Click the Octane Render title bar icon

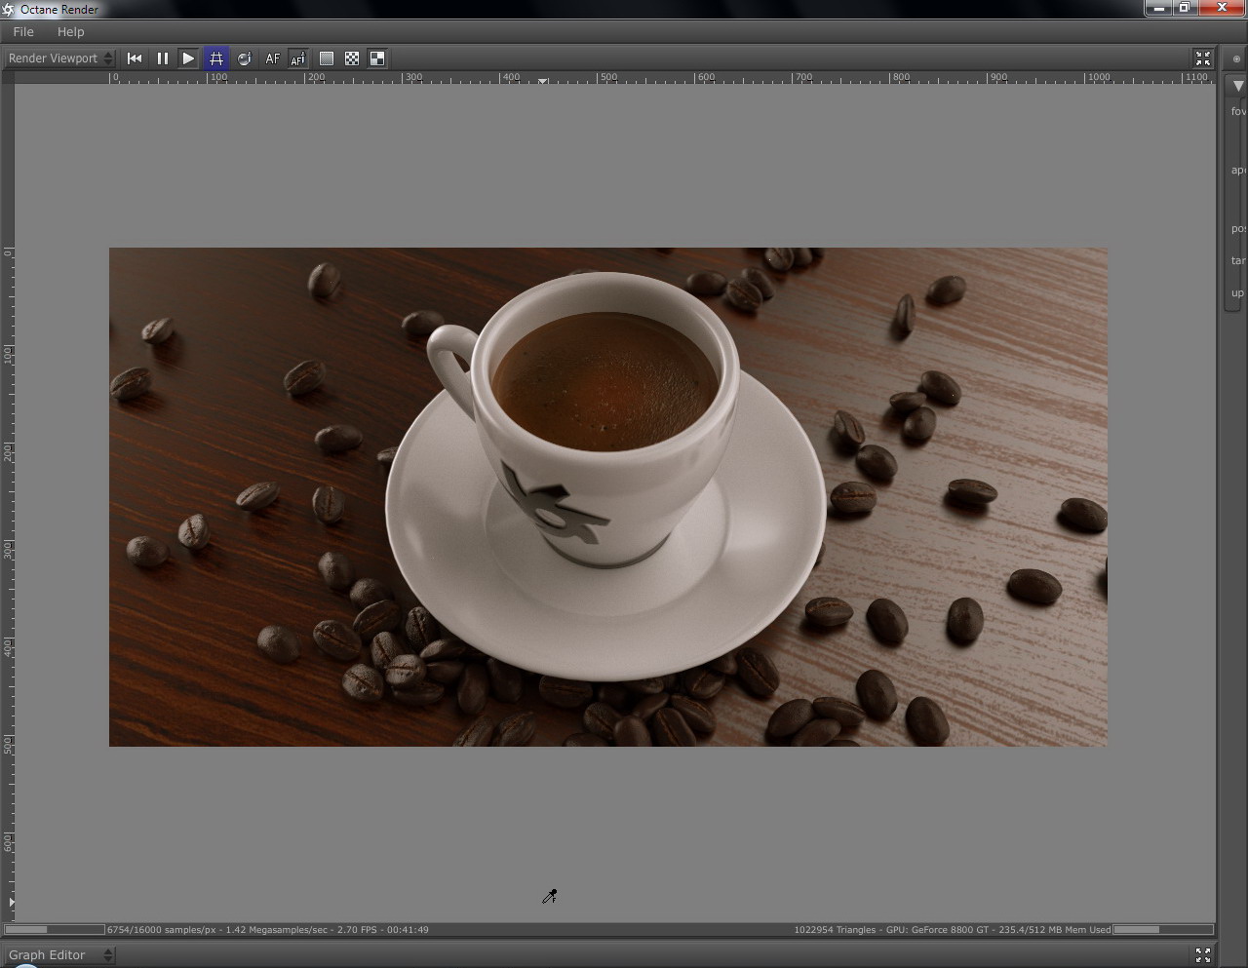[9, 9]
